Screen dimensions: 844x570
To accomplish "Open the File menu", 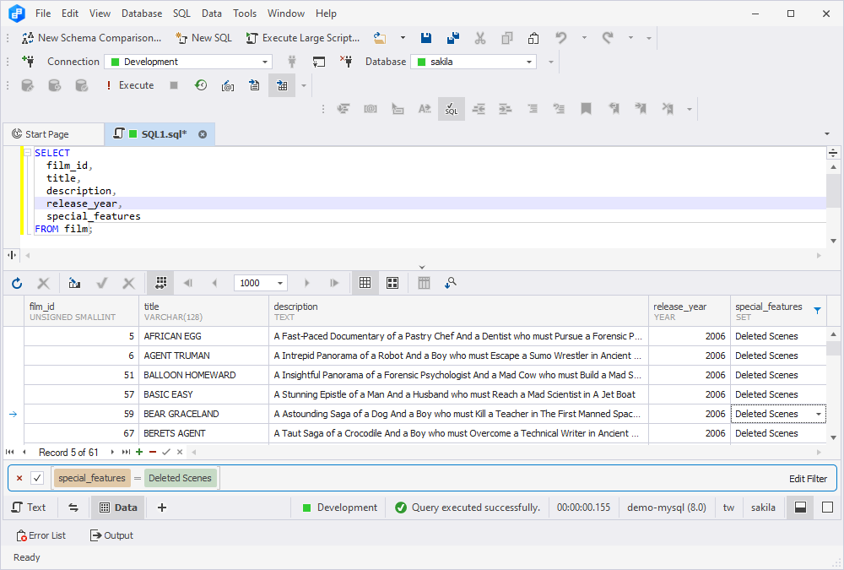I will [43, 14].
